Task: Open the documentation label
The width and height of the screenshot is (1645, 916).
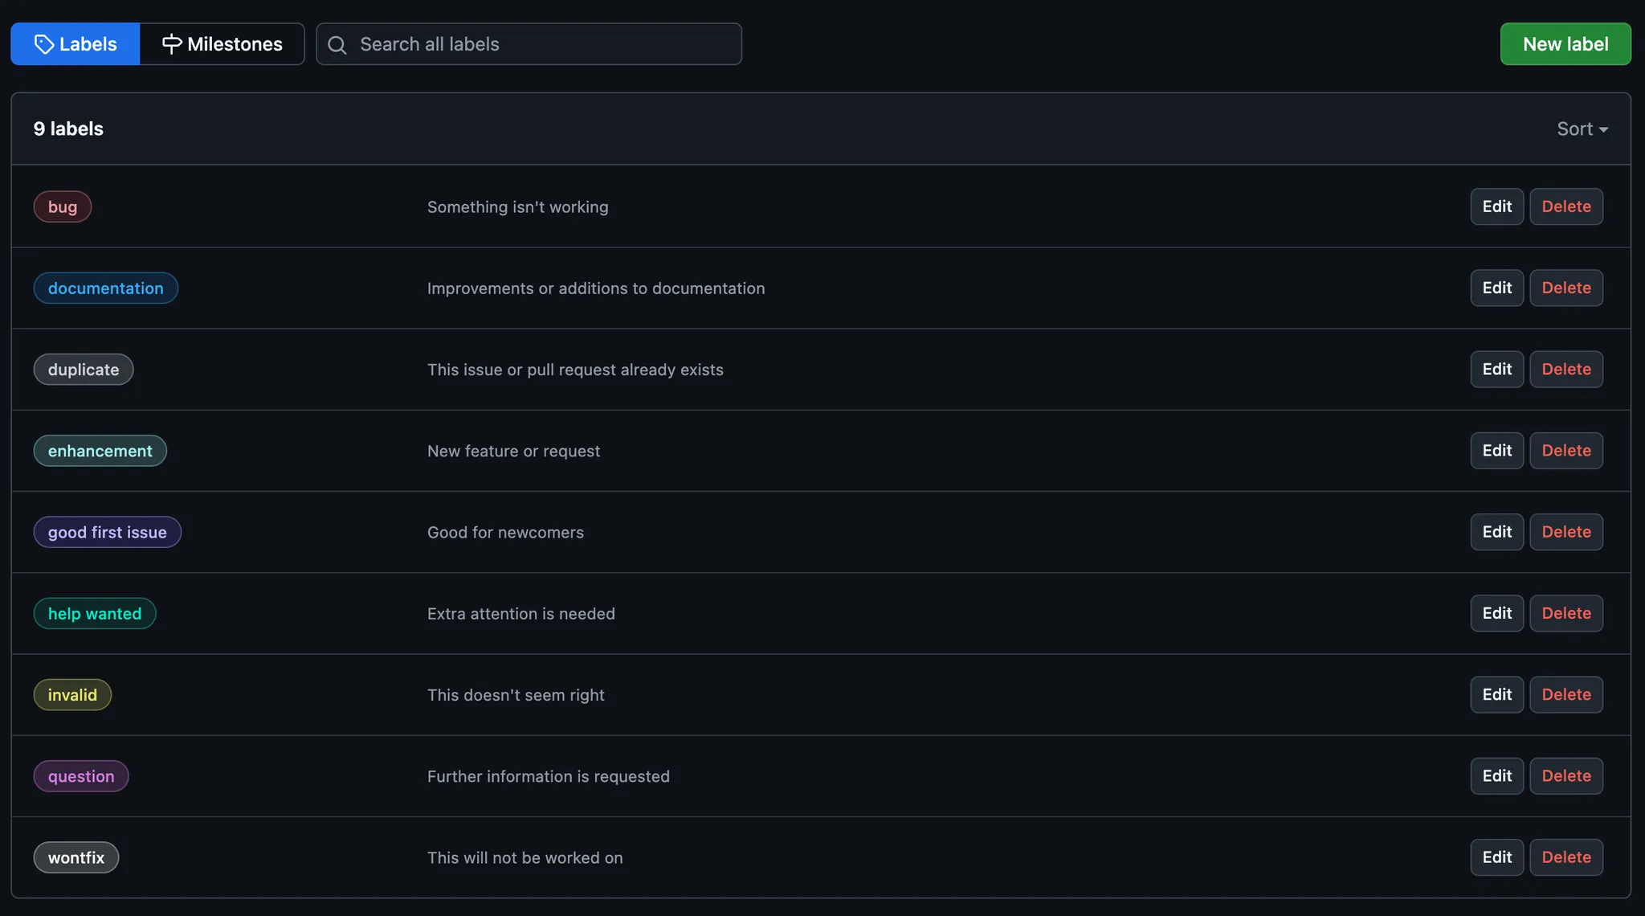Action: [105, 288]
